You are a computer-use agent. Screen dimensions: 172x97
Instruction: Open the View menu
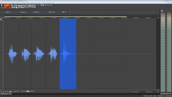click(10, 3)
